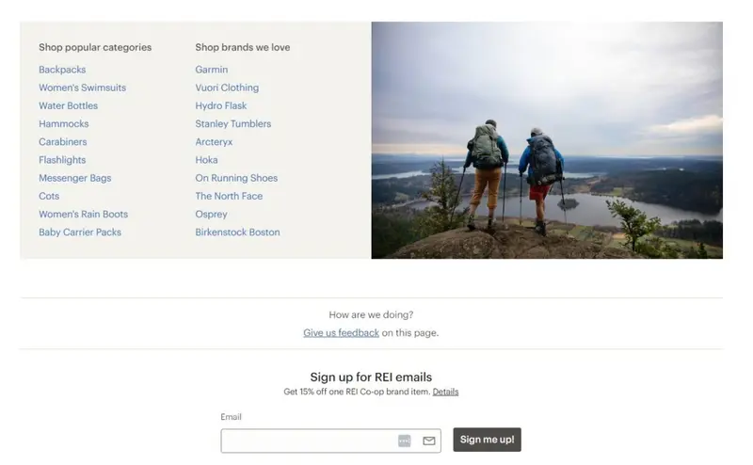Viewport: 753px width, 465px height.
Task: Visit the Carabiners category
Action: 62,142
